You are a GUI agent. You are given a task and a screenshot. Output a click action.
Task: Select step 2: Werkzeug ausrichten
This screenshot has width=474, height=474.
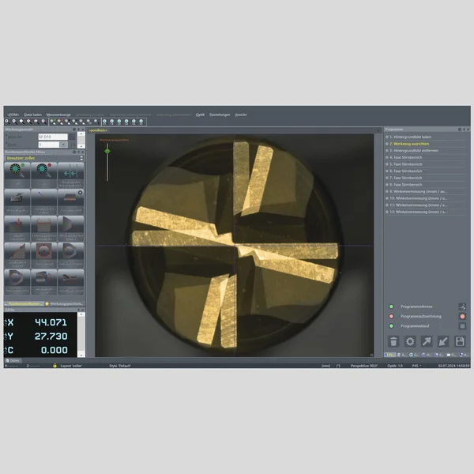pos(409,143)
